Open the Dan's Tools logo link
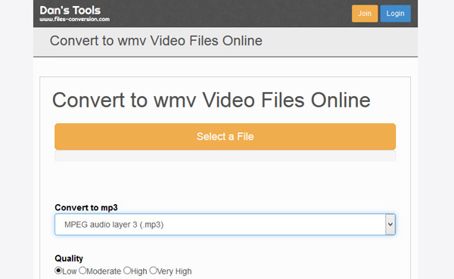Image resolution: width=454 pixels, height=279 pixels. click(70, 11)
